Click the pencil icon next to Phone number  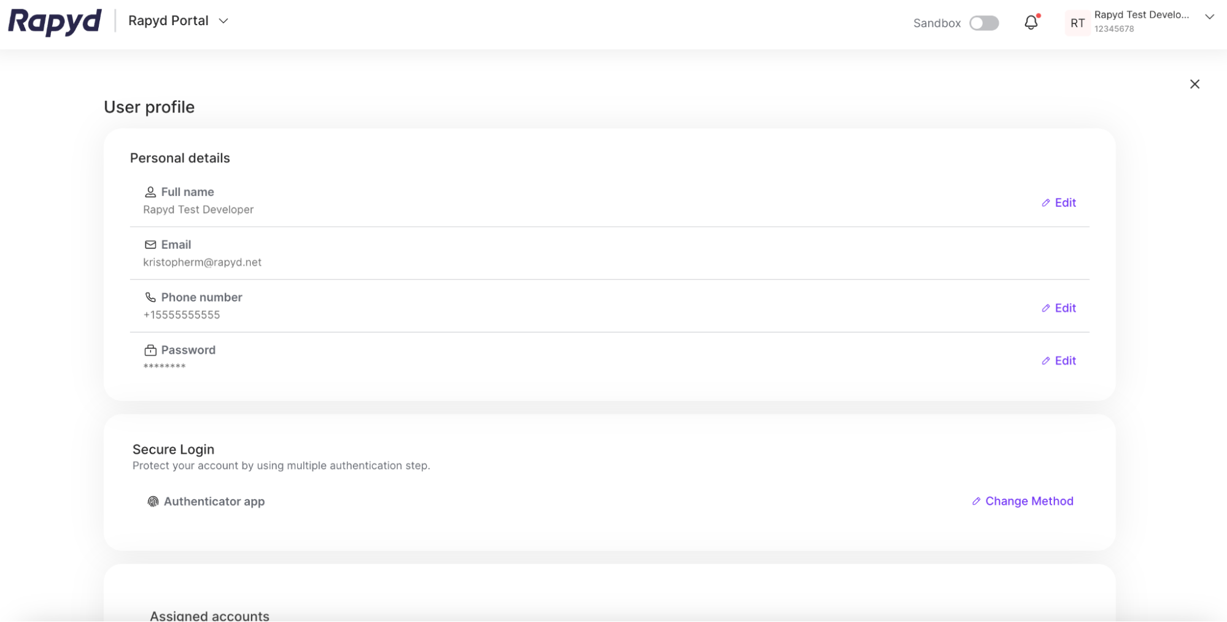pos(1046,308)
